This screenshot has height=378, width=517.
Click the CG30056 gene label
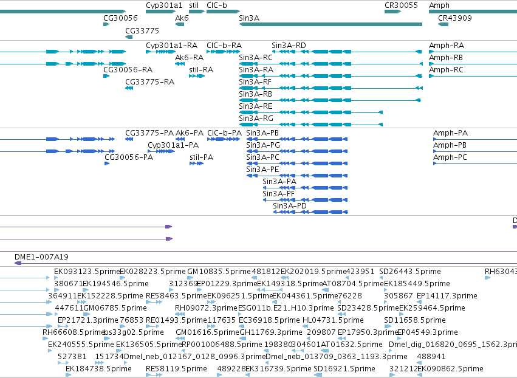pos(120,18)
